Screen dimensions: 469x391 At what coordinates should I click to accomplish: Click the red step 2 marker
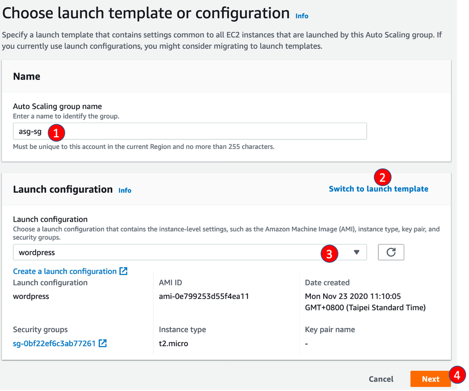point(382,177)
